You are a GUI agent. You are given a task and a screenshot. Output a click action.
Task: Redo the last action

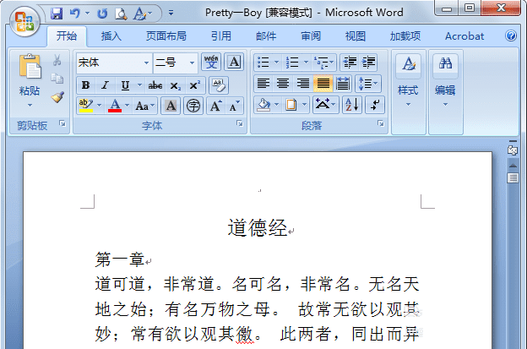[x=102, y=14]
